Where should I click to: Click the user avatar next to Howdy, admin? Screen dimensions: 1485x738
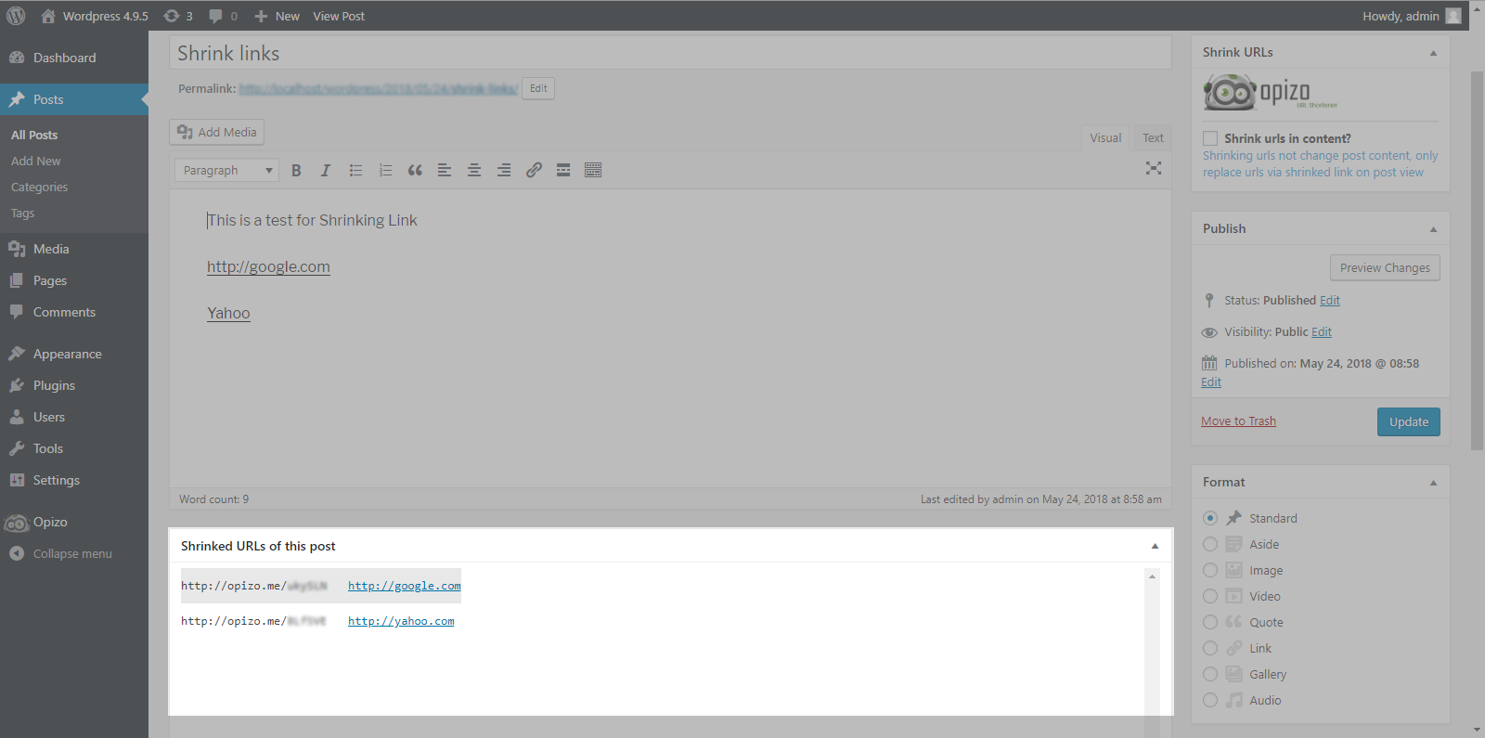click(x=1453, y=16)
